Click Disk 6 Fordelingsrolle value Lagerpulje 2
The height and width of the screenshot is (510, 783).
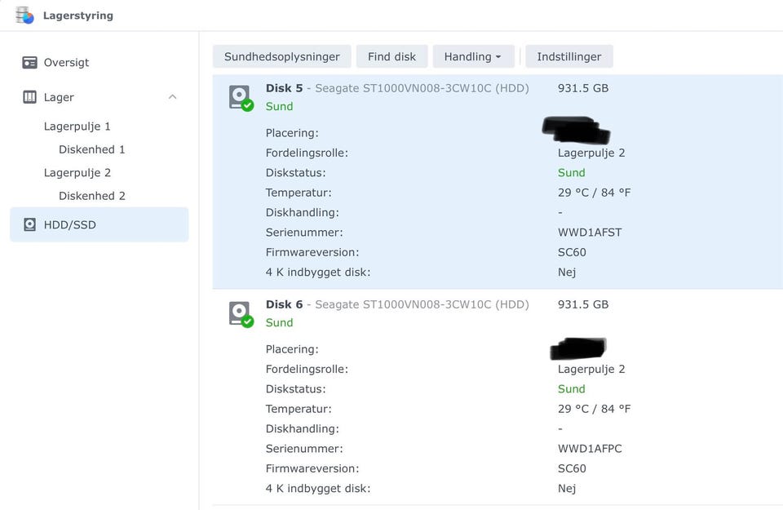pyautogui.click(x=591, y=370)
